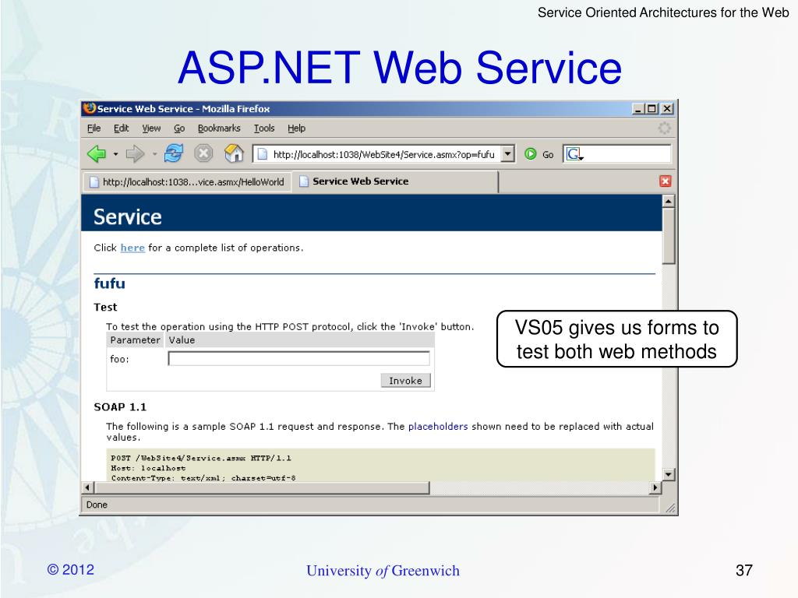
Task: Click the 'POST /WebSite4/Service.asmx' code line
Action: 201,458
